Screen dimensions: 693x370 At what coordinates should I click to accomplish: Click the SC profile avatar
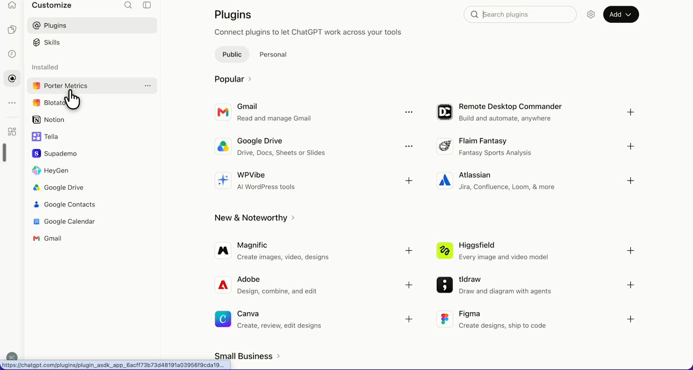pos(12,356)
